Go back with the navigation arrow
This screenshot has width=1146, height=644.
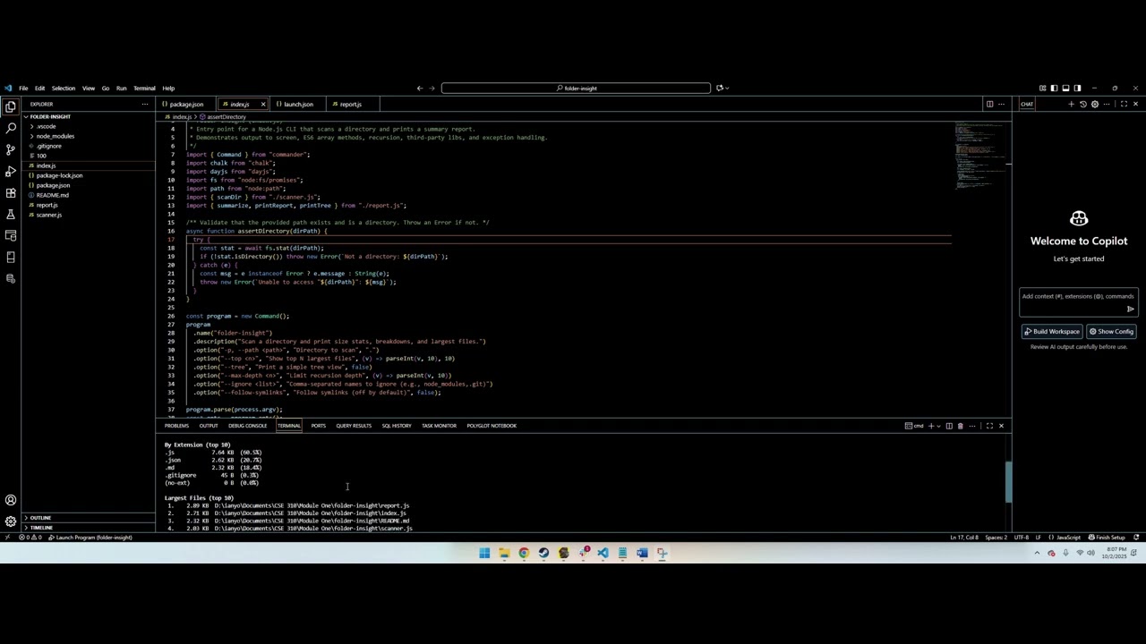coord(419,88)
